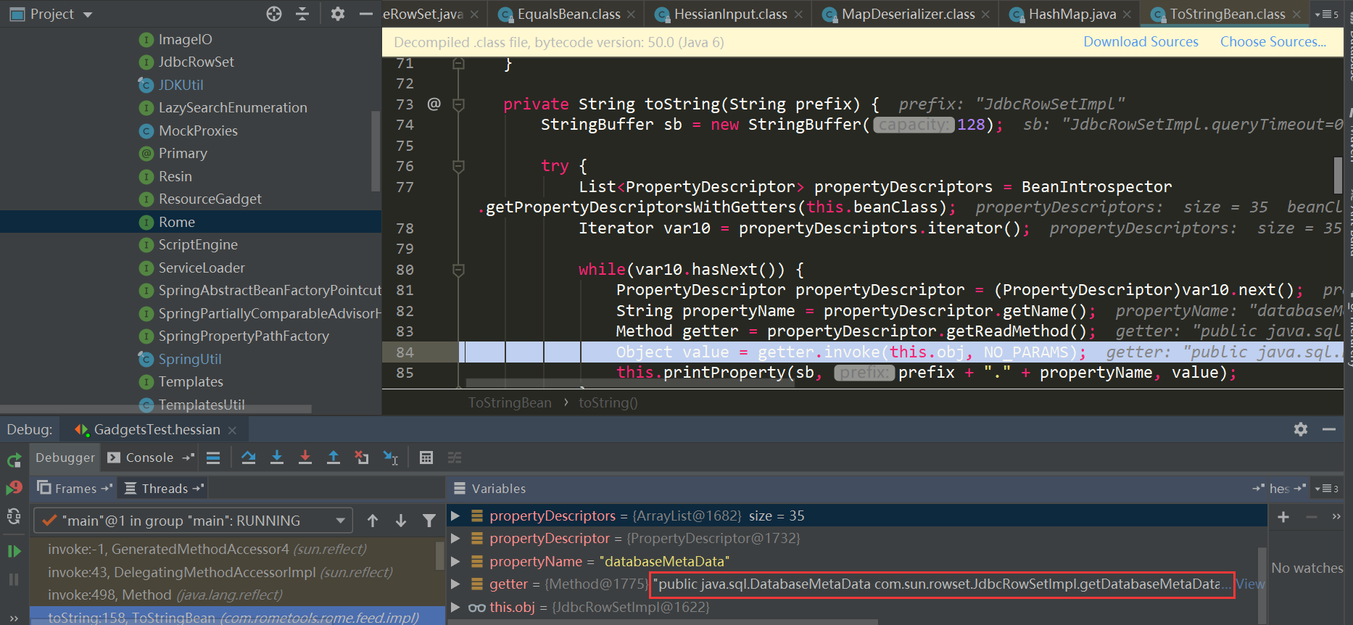Click the Download Sources link

(1141, 42)
